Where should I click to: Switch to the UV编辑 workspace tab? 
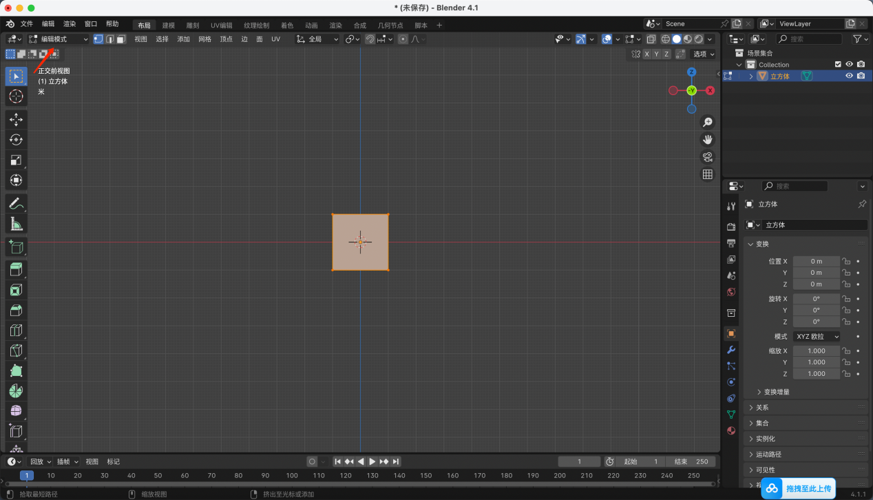click(221, 25)
